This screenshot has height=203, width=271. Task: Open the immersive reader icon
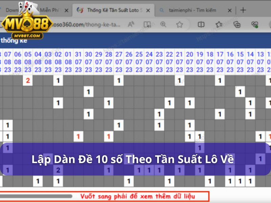(147, 24)
